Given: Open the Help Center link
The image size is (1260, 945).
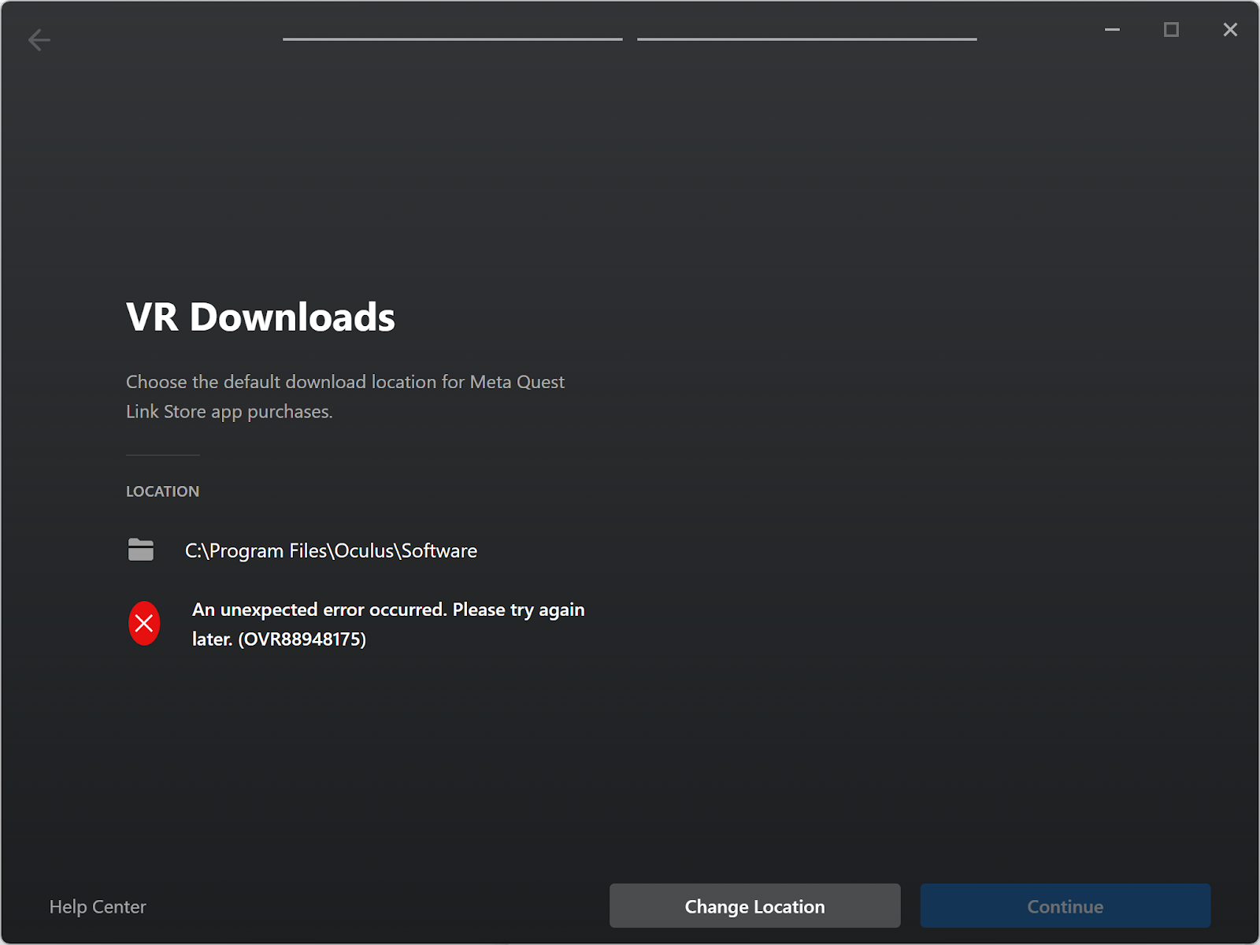Looking at the screenshot, I should [98, 906].
